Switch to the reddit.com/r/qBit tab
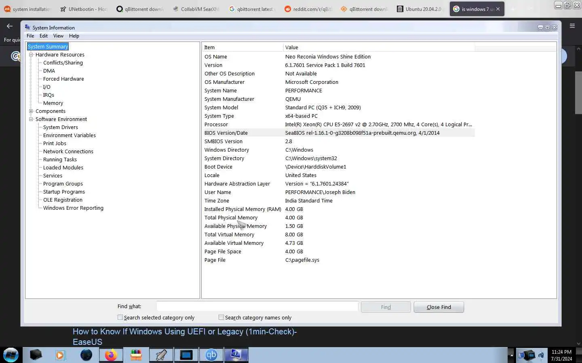Viewport: 582px width, 363px height. tap(308, 9)
